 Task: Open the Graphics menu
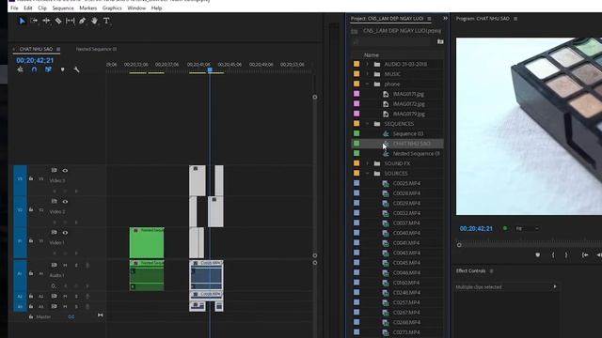[x=112, y=8]
